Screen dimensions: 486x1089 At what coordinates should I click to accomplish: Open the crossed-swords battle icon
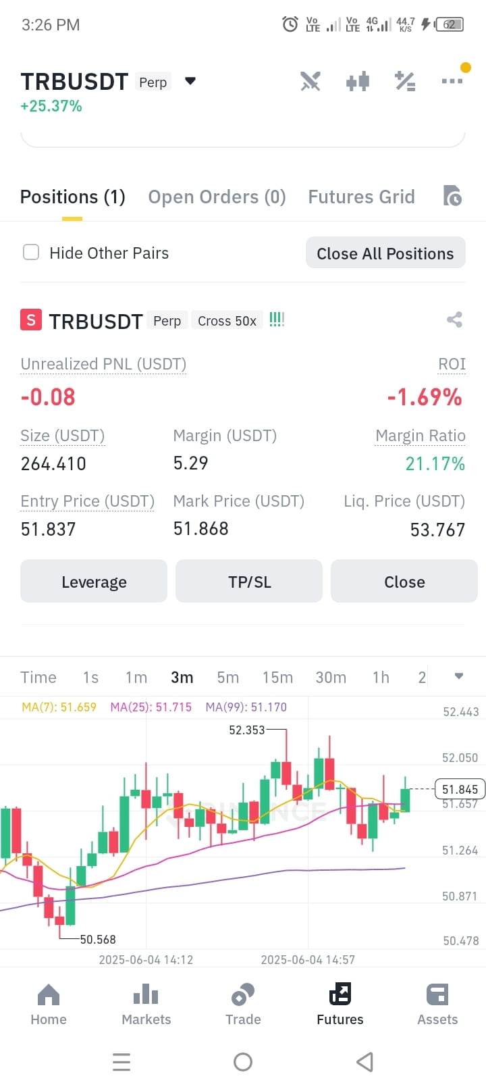tap(310, 82)
